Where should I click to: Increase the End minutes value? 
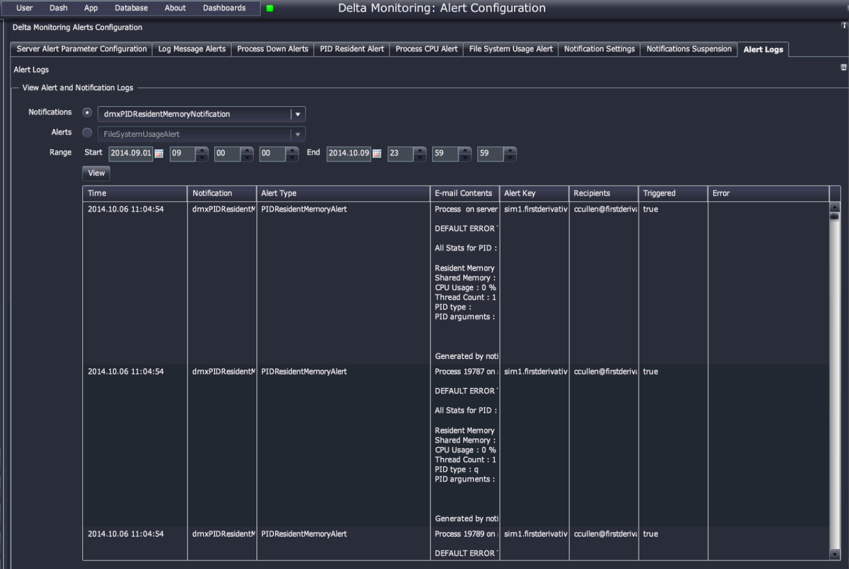[x=465, y=151]
